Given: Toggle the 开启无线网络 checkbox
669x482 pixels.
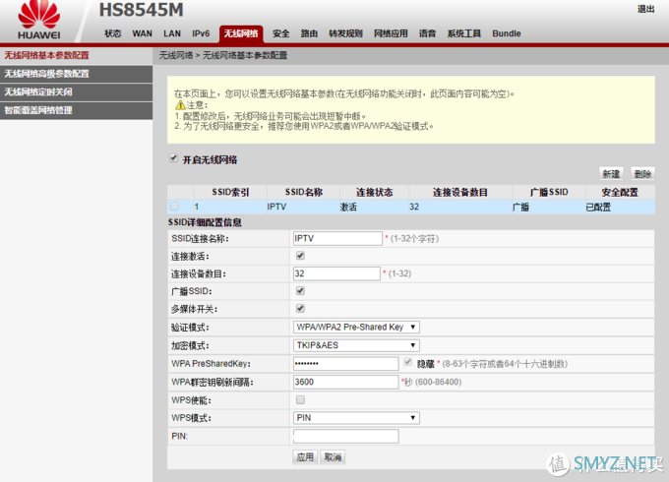Looking at the screenshot, I should pos(173,158).
